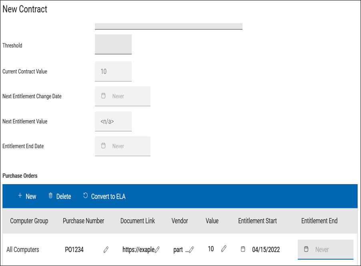Click pencil icon next to Value 10
This screenshot has width=361, height=266.
tap(224, 248)
